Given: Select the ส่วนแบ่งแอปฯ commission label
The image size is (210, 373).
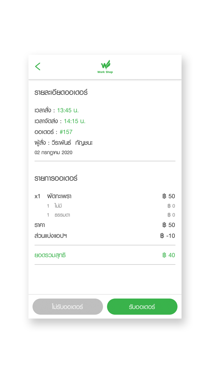Looking at the screenshot, I should pos(51,236).
